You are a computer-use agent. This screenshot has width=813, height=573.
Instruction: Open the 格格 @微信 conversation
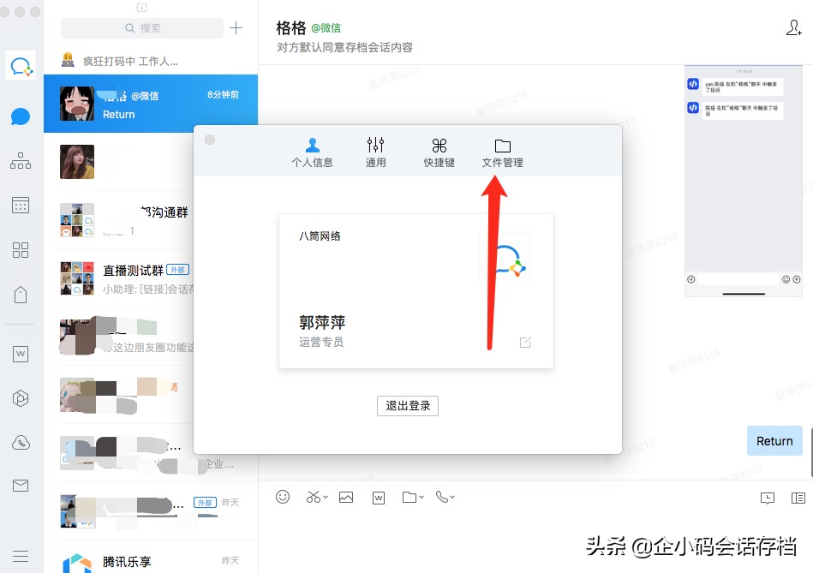tap(151, 104)
